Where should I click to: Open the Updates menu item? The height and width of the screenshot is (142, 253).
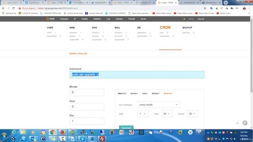pyautogui.click(x=119, y=19)
